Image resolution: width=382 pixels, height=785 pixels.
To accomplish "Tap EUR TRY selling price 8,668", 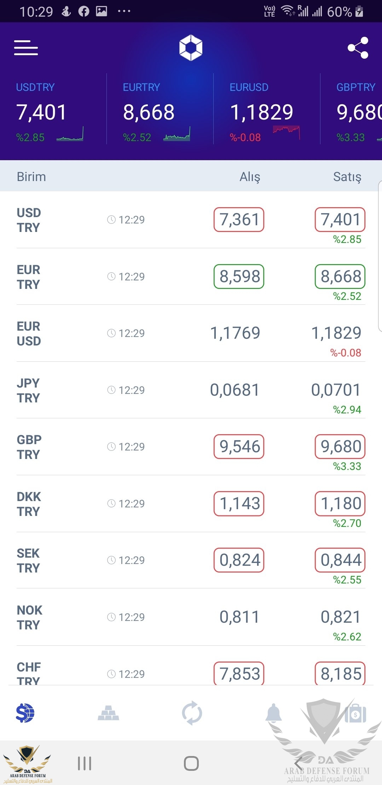I will point(340,277).
